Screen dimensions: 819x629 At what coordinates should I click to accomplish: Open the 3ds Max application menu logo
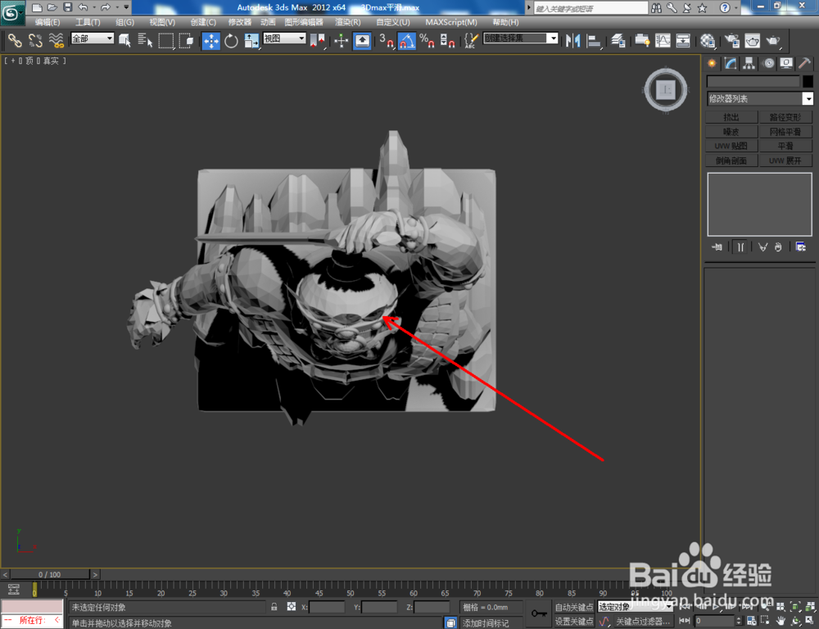coord(12,11)
